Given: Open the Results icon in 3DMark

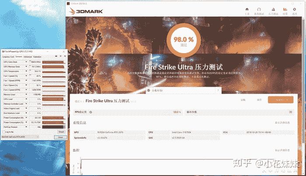Looking at the screenshot, I should tap(284, 10).
